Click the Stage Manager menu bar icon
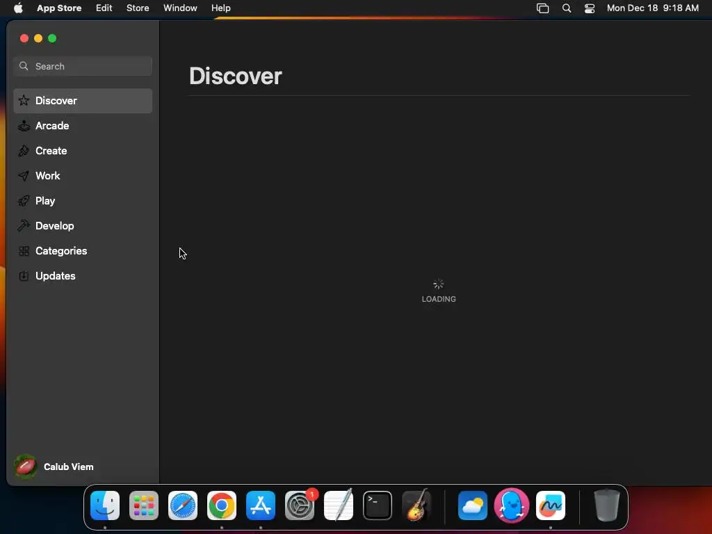The height and width of the screenshot is (534, 712). (x=542, y=8)
